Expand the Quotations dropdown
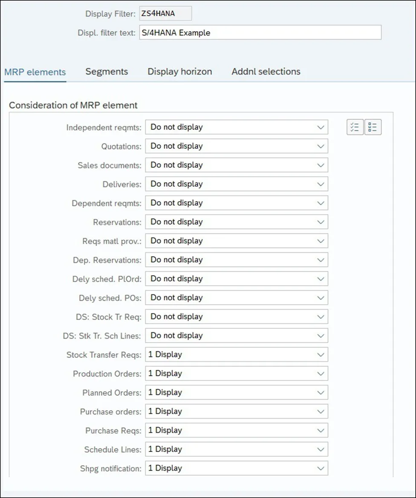Screen dimensions: 416x498 click(321, 146)
